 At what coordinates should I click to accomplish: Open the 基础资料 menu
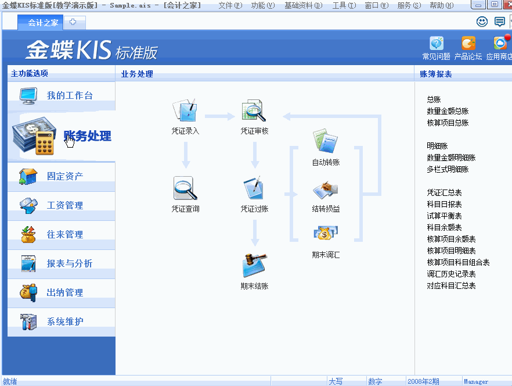click(x=303, y=5)
